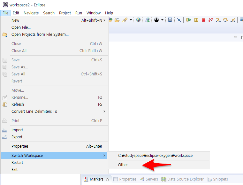
Task: Click the Open Task folder toolbar icon
Action: click(x=117, y=20)
